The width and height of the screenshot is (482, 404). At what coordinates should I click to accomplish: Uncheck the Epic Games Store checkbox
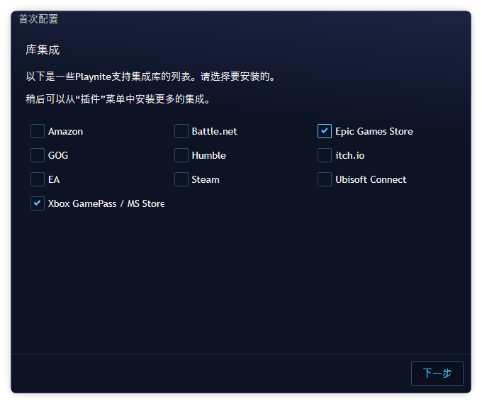325,131
